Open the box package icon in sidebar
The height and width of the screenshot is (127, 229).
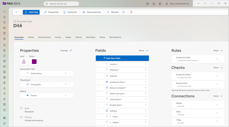(x=4, y=104)
